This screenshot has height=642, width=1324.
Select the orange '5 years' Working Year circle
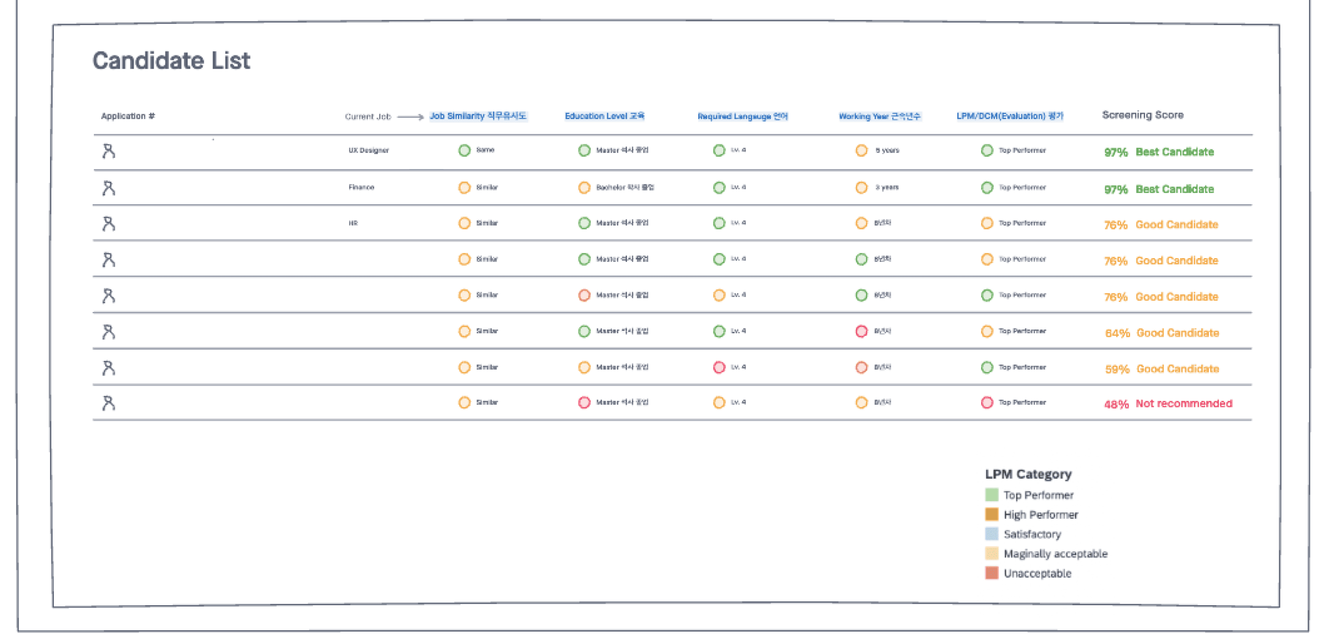[861, 150]
